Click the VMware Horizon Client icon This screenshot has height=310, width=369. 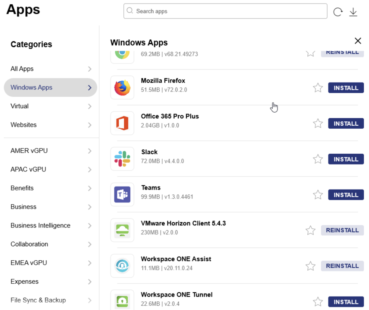tap(122, 230)
